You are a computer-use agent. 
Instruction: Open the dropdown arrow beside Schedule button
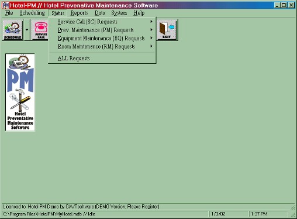27,30
